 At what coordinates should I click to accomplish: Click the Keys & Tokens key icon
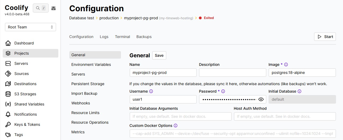[x=8, y=124]
